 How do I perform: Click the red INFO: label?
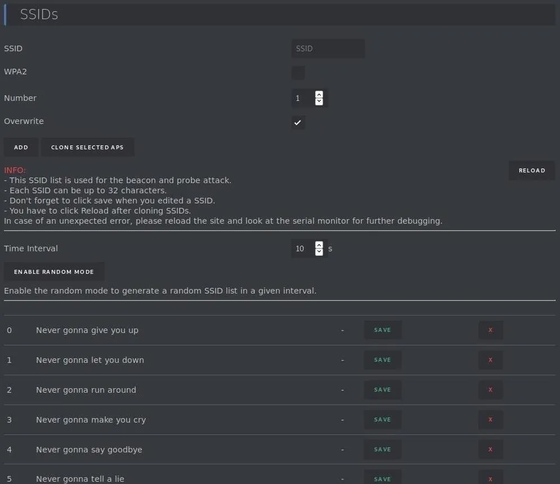[x=15, y=170]
